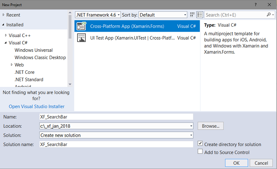Select the Web category label
Viewport: 277px width, 169px height.
point(19,65)
